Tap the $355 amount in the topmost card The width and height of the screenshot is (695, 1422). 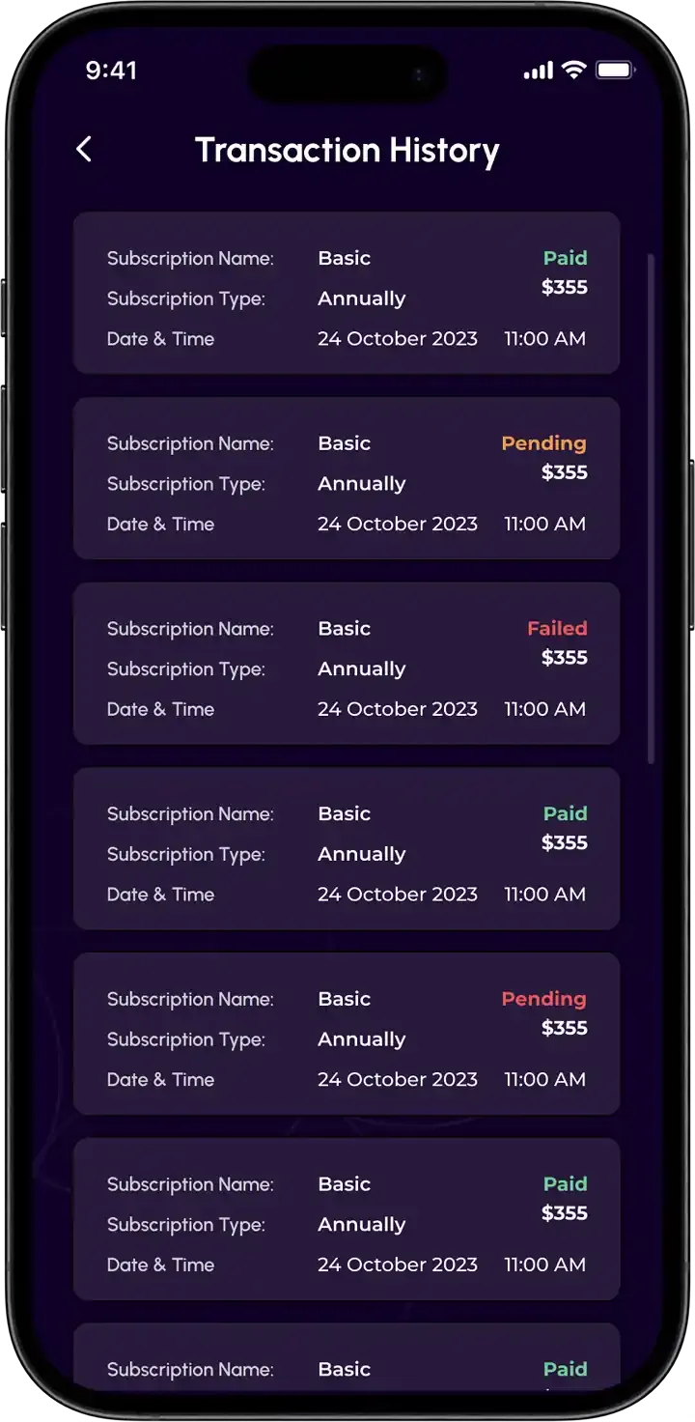(564, 287)
